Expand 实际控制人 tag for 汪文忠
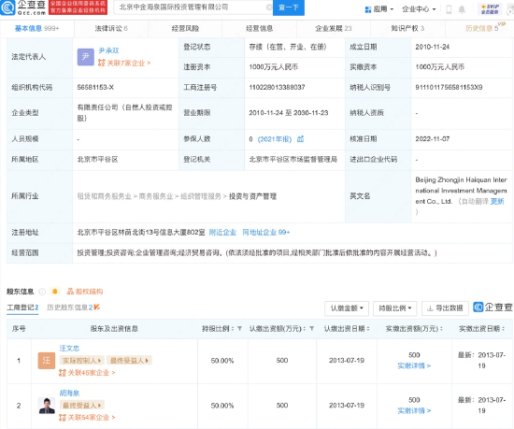 pyautogui.click(x=81, y=361)
